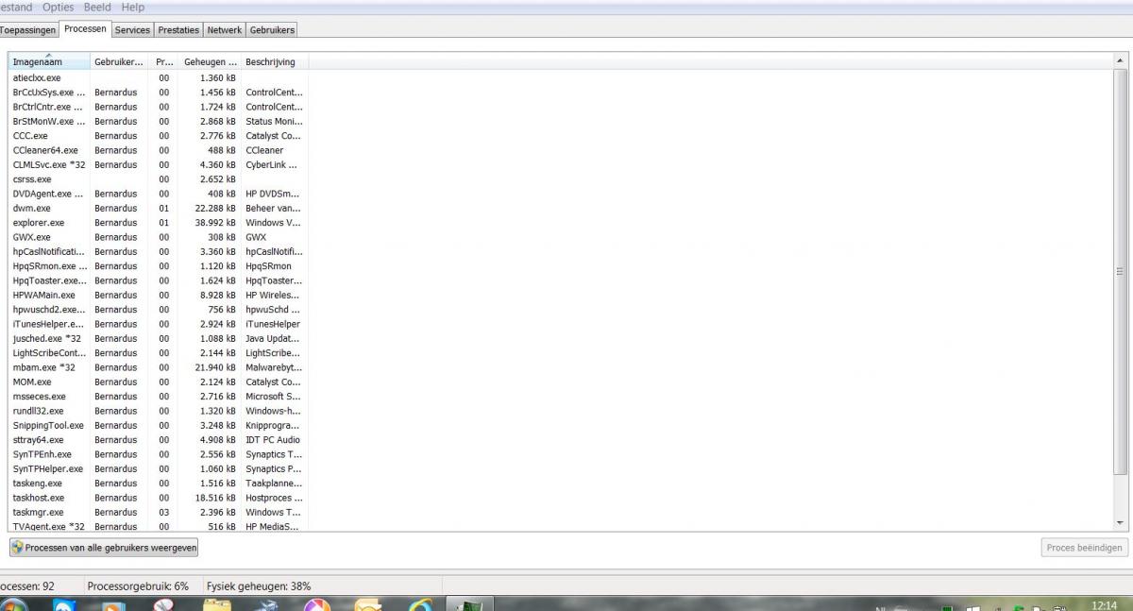Open the Help menu

pyautogui.click(x=133, y=7)
